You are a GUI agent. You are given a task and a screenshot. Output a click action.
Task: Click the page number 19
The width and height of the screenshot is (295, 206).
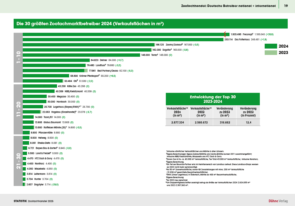(x=286, y=6)
